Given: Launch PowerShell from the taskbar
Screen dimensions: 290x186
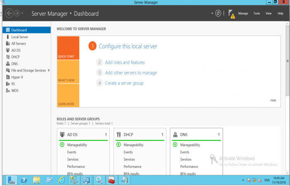Looking at the screenshot, I should tap(24, 180).
